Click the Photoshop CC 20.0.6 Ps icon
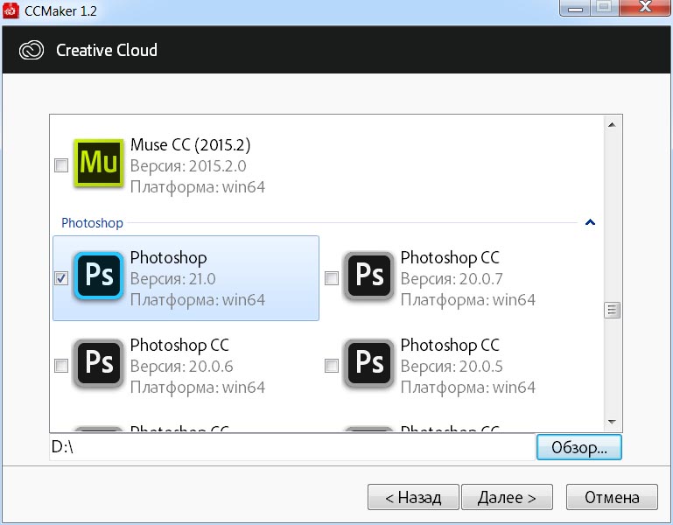This screenshot has width=673, height=525. point(98,363)
